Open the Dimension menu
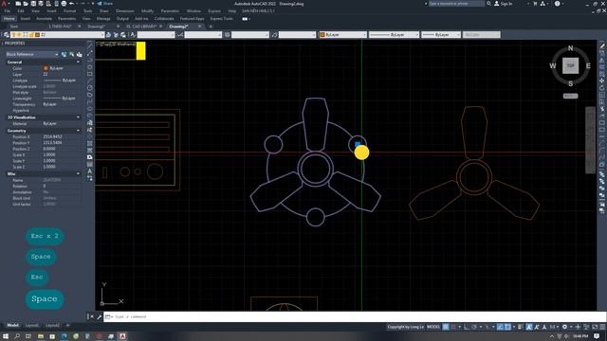The width and height of the screenshot is (607, 341). tap(125, 10)
